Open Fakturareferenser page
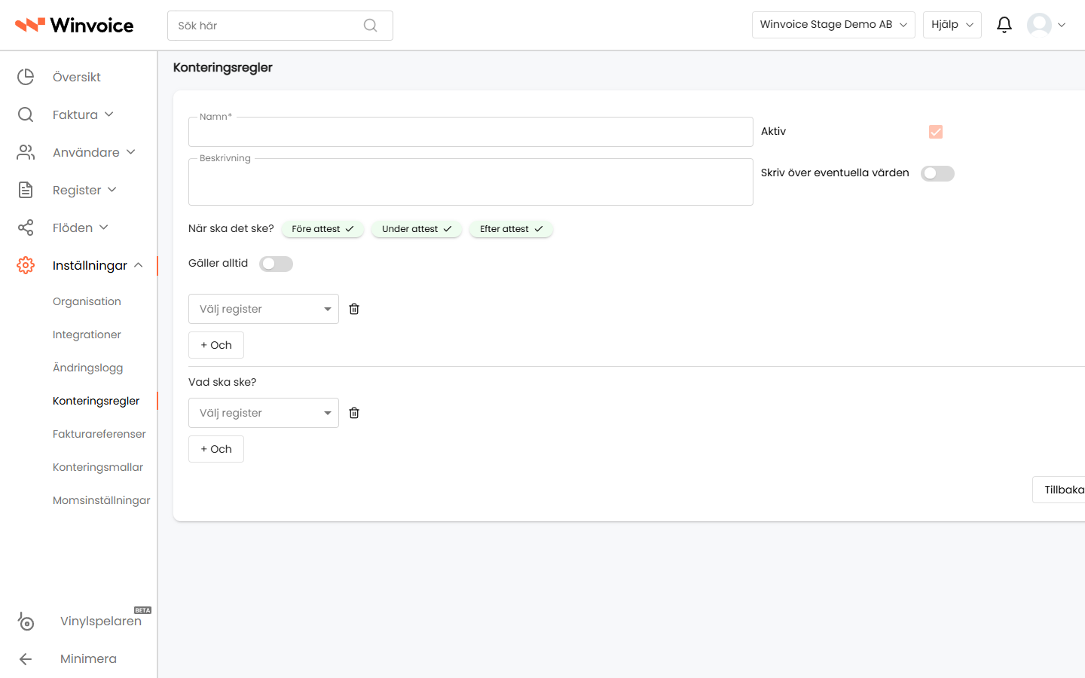1085x678 pixels. pyautogui.click(x=99, y=434)
